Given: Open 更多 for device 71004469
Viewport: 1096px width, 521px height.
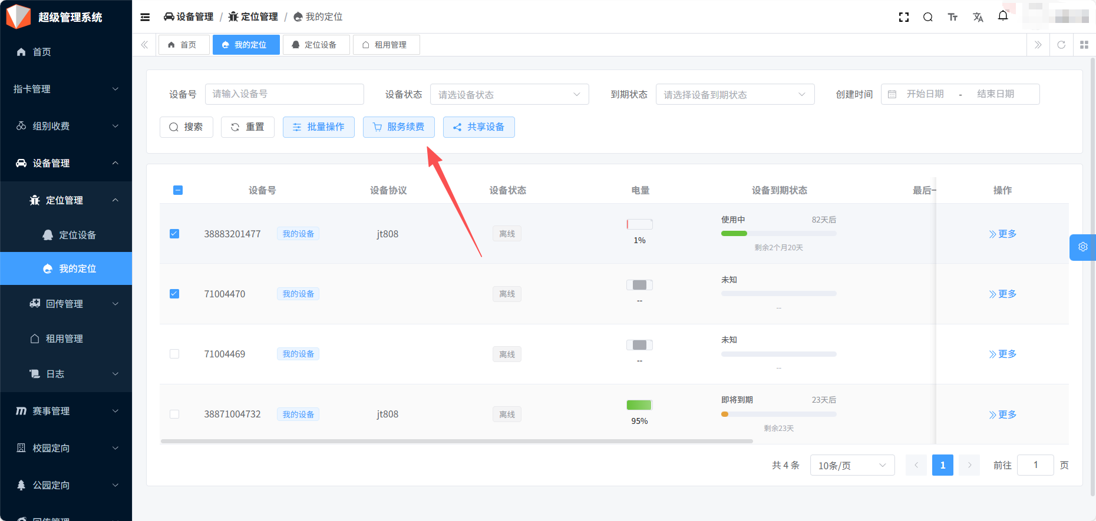Looking at the screenshot, I should [1002, 354].
